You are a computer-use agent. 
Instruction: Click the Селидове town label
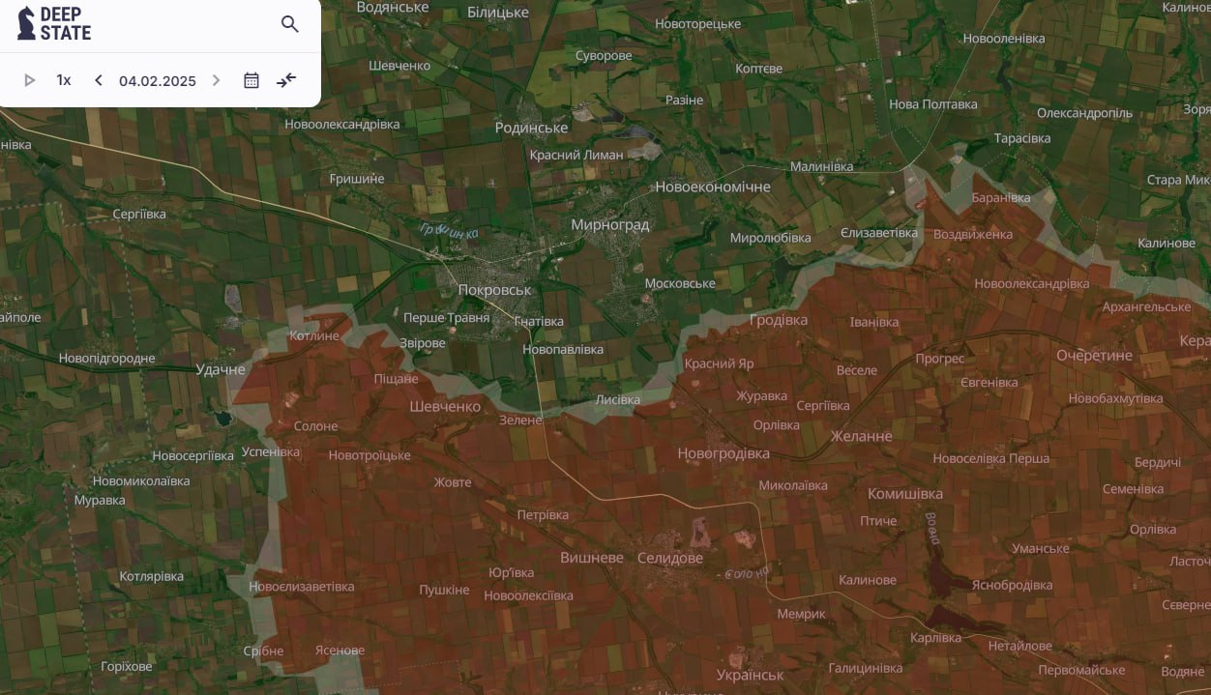669,558
